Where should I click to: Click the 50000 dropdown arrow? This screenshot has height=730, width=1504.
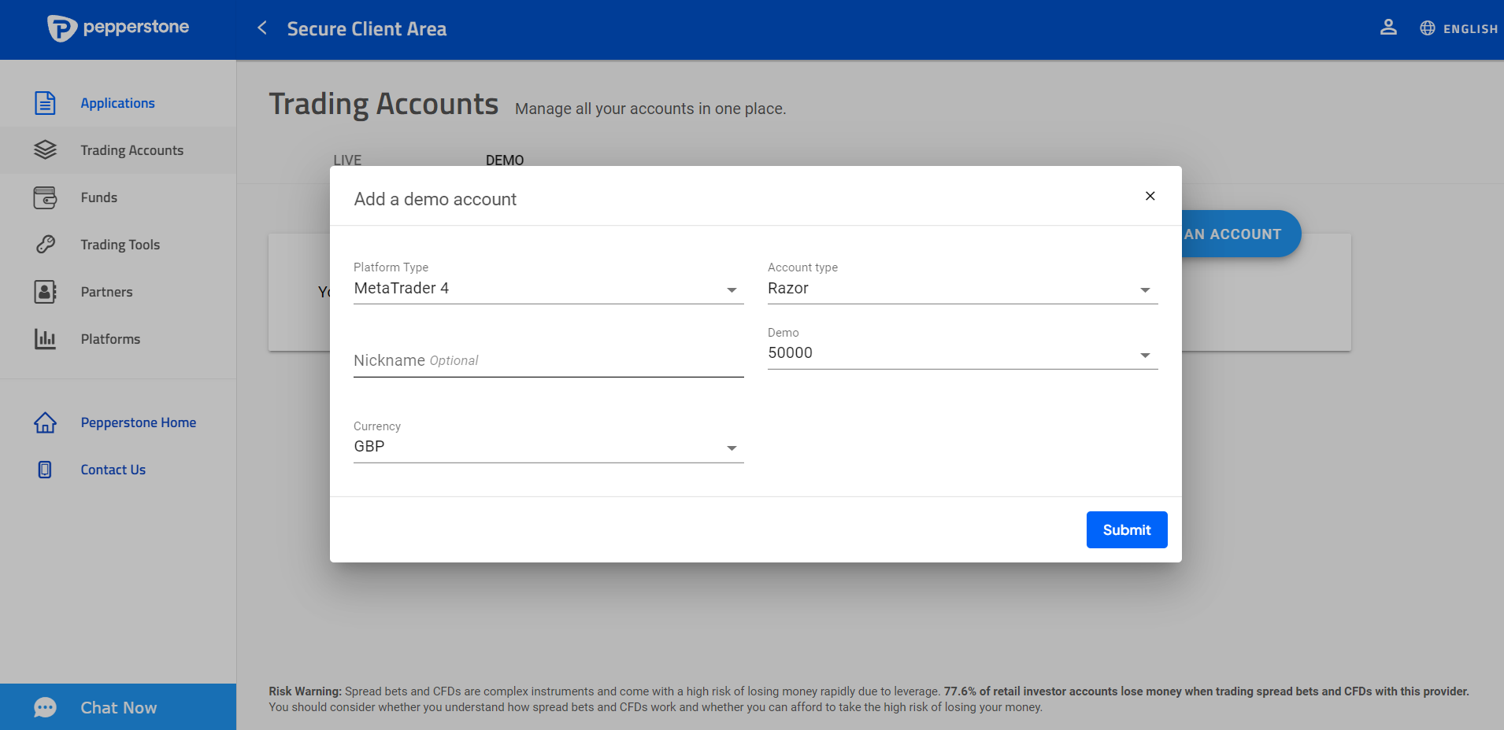coord(1145,356)
